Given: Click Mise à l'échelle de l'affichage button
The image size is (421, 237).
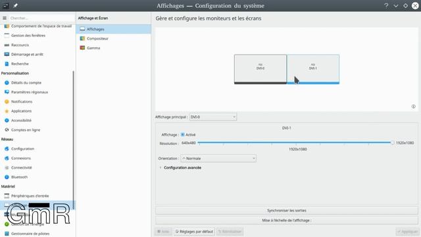Looking at the screenshot, I should click(x=287, y=221).
